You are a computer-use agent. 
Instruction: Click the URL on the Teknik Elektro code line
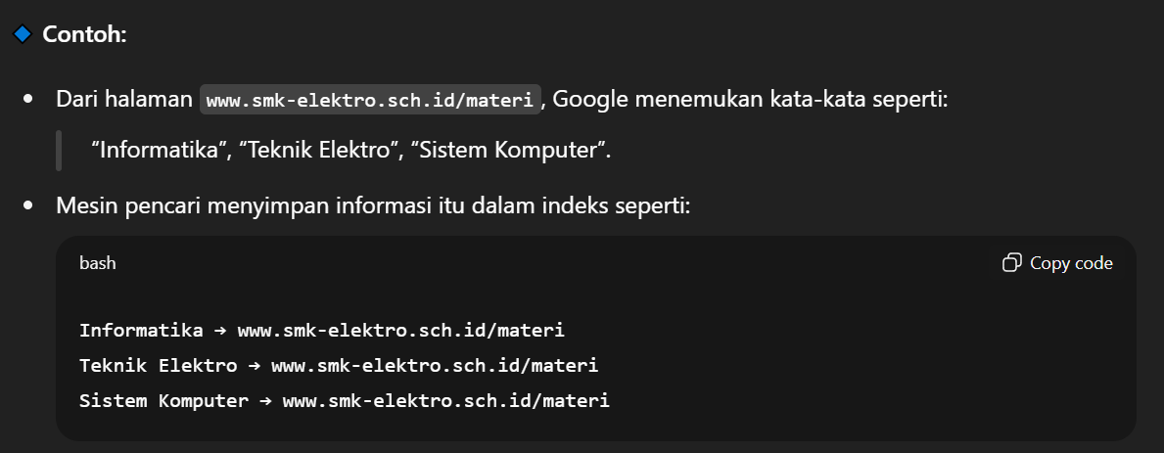(x=434, y=366)
